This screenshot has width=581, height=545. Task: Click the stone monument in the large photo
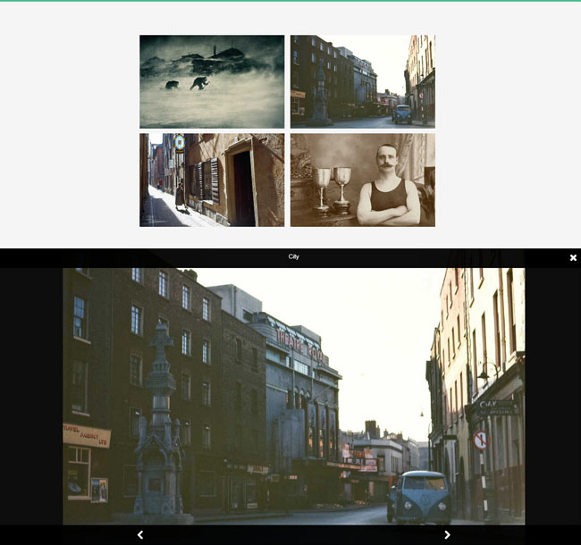tap(159, 429)
